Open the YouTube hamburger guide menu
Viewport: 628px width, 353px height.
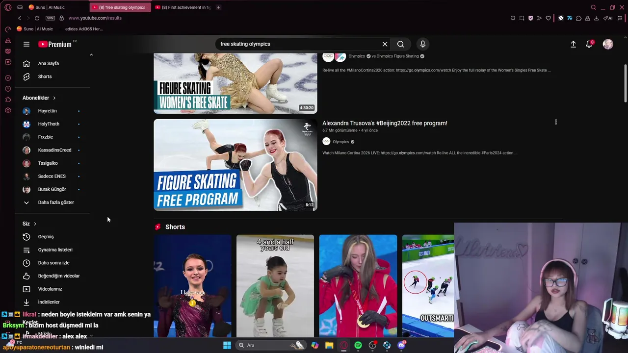click(x=26, y=44)
